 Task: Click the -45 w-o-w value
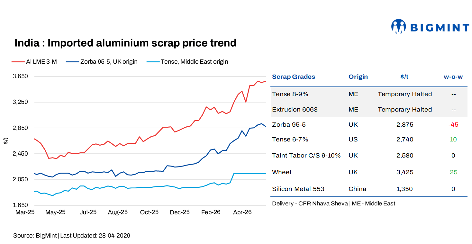pos(453,125)
